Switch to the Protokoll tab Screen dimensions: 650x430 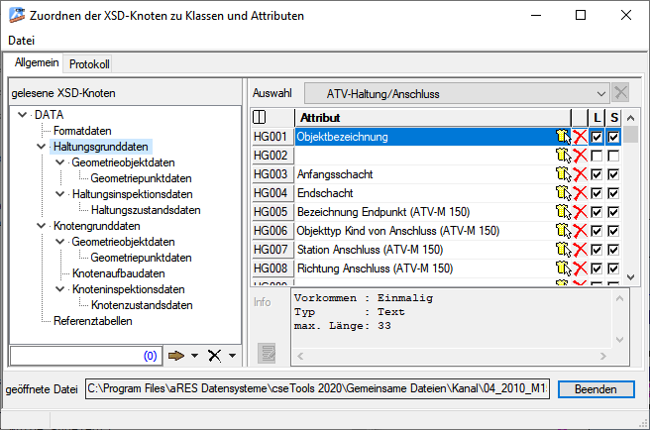(x=89, y=63)
